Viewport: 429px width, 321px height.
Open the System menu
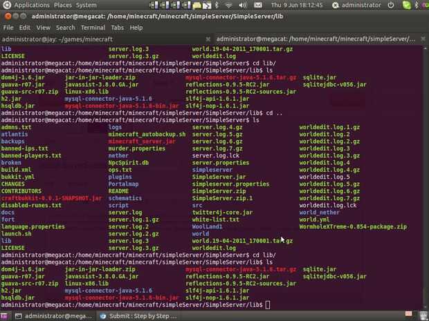coord(86,5)
